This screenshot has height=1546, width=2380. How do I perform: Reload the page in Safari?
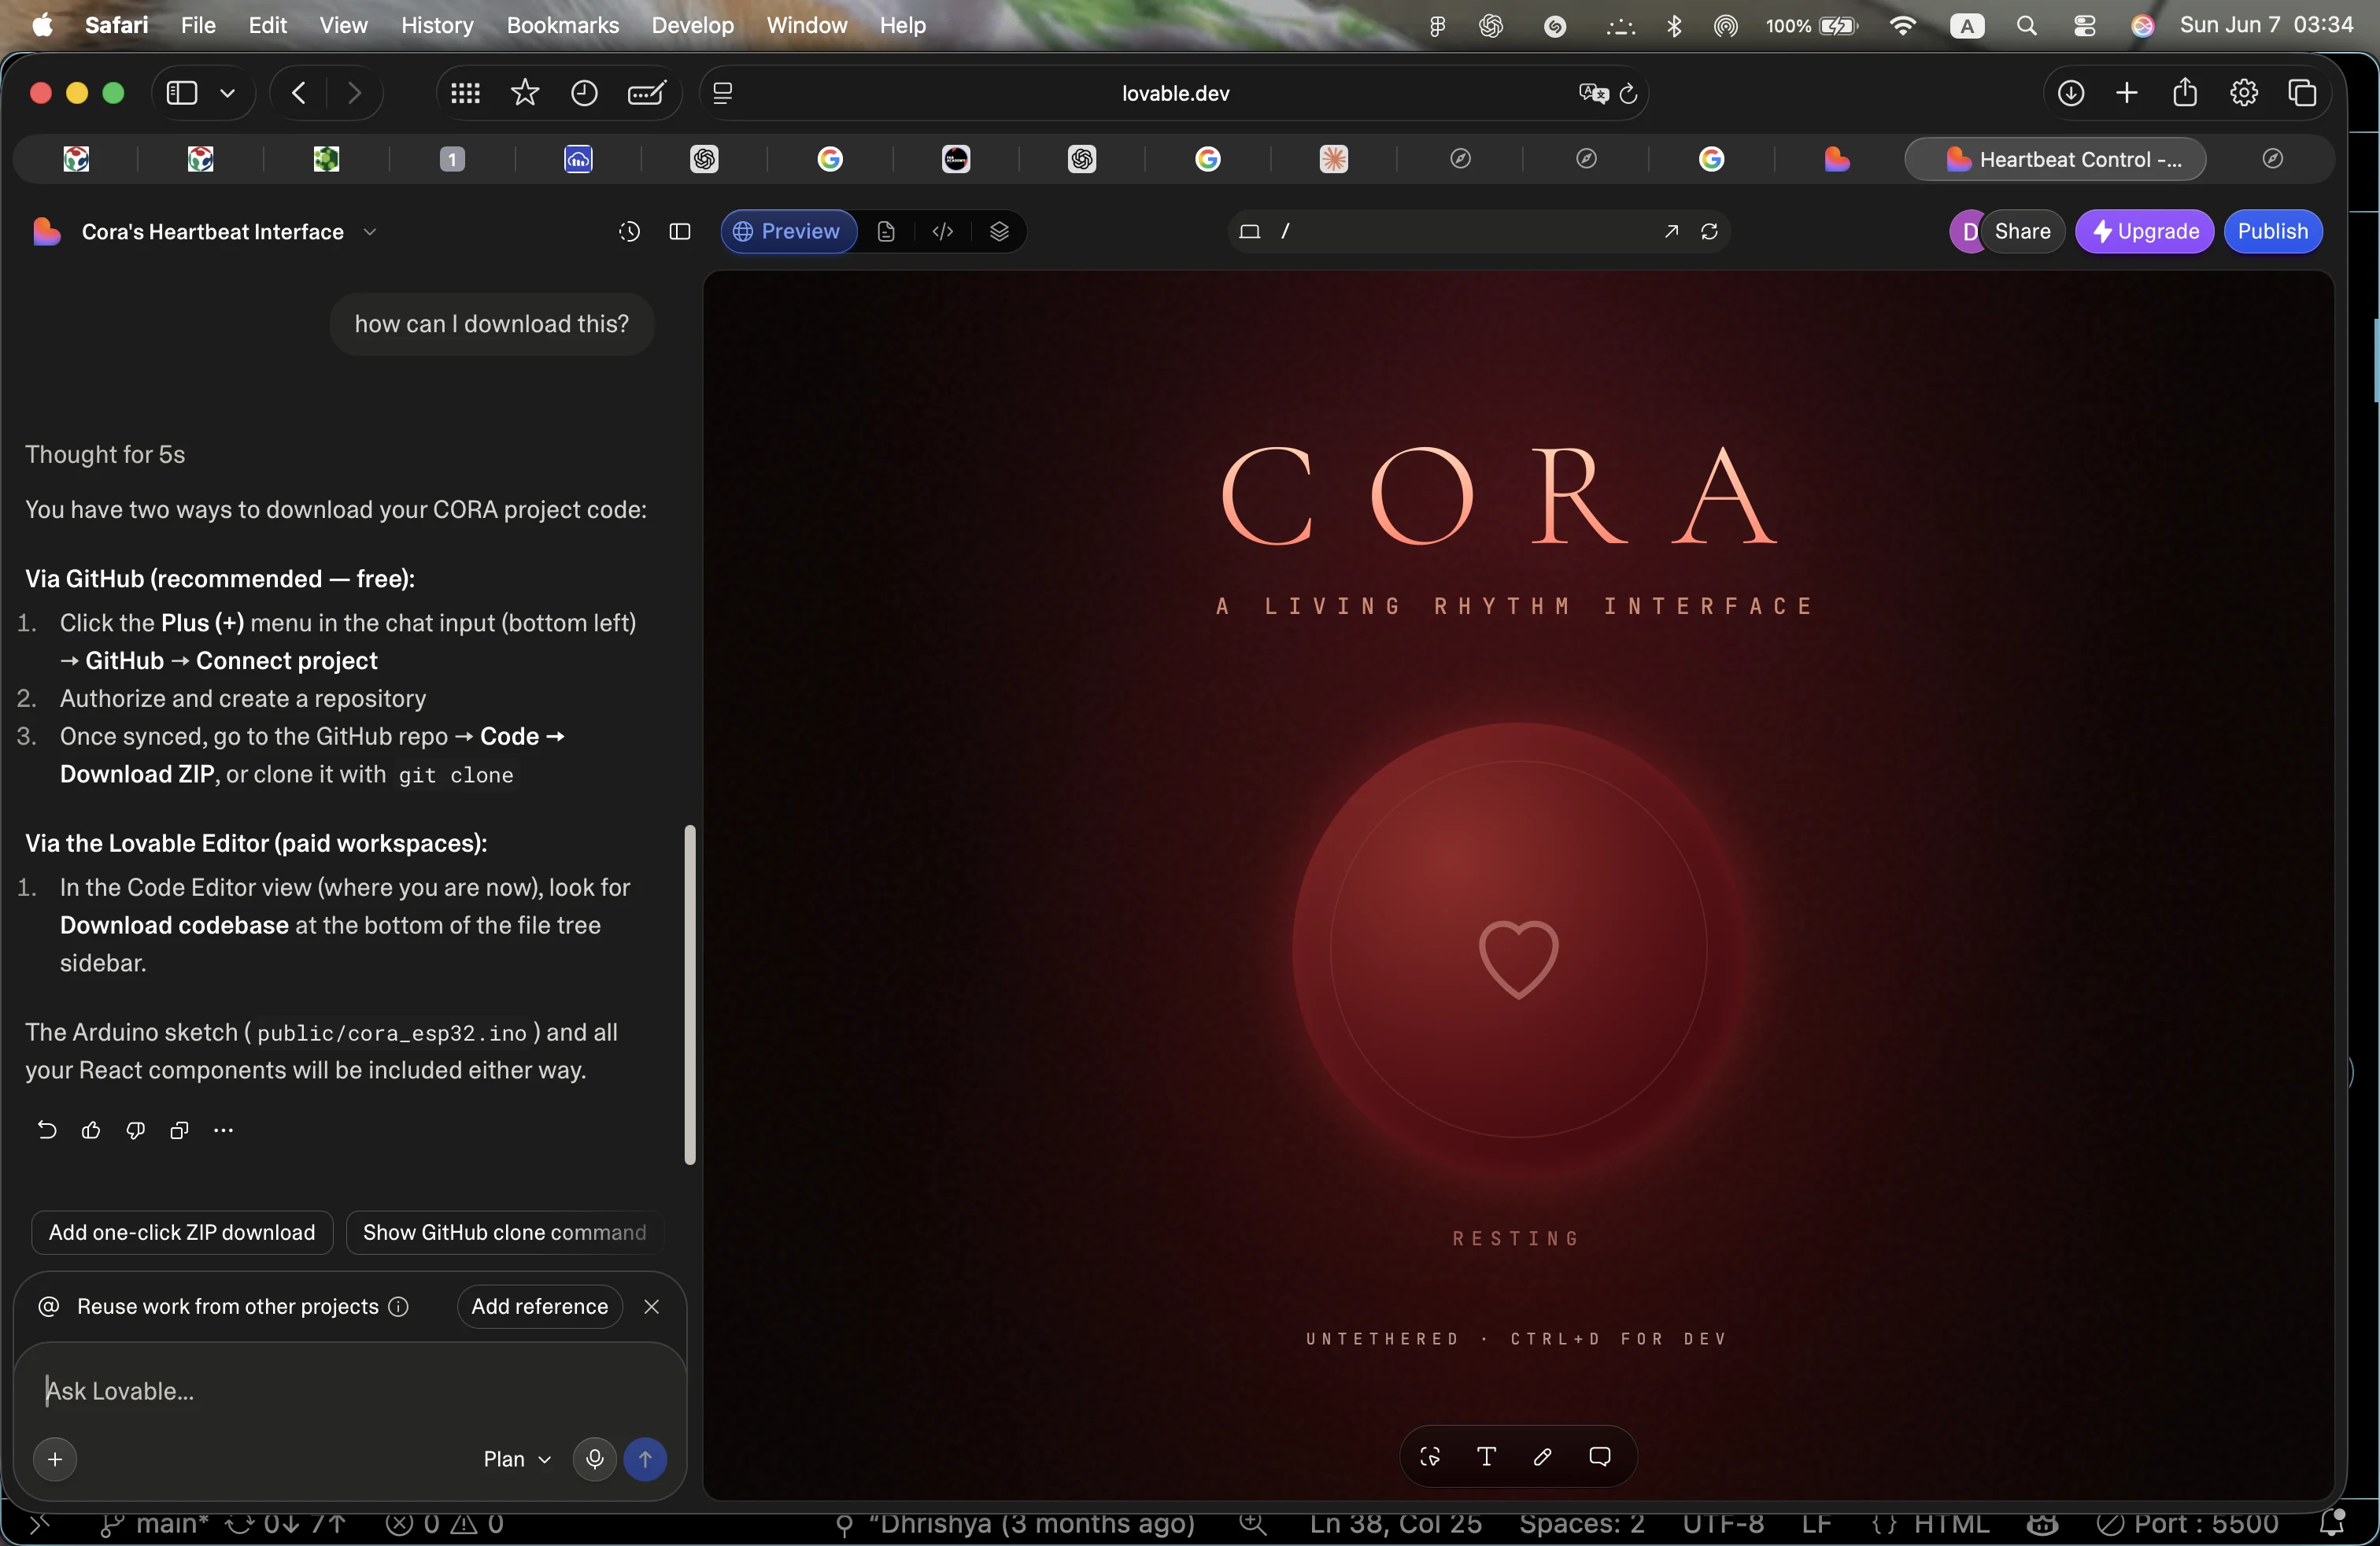pyautogui.click(x=1628, y=93)
